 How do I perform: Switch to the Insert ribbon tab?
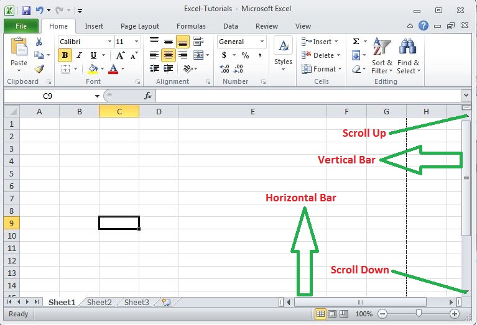click(94, 26)
